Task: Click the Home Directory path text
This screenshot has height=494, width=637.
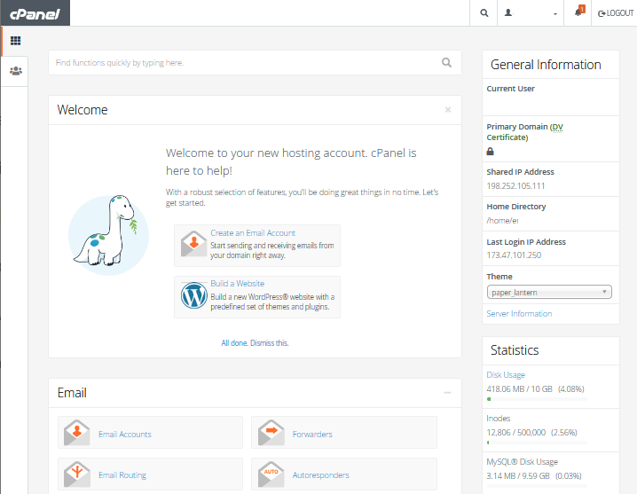Action: click(502, 221)
